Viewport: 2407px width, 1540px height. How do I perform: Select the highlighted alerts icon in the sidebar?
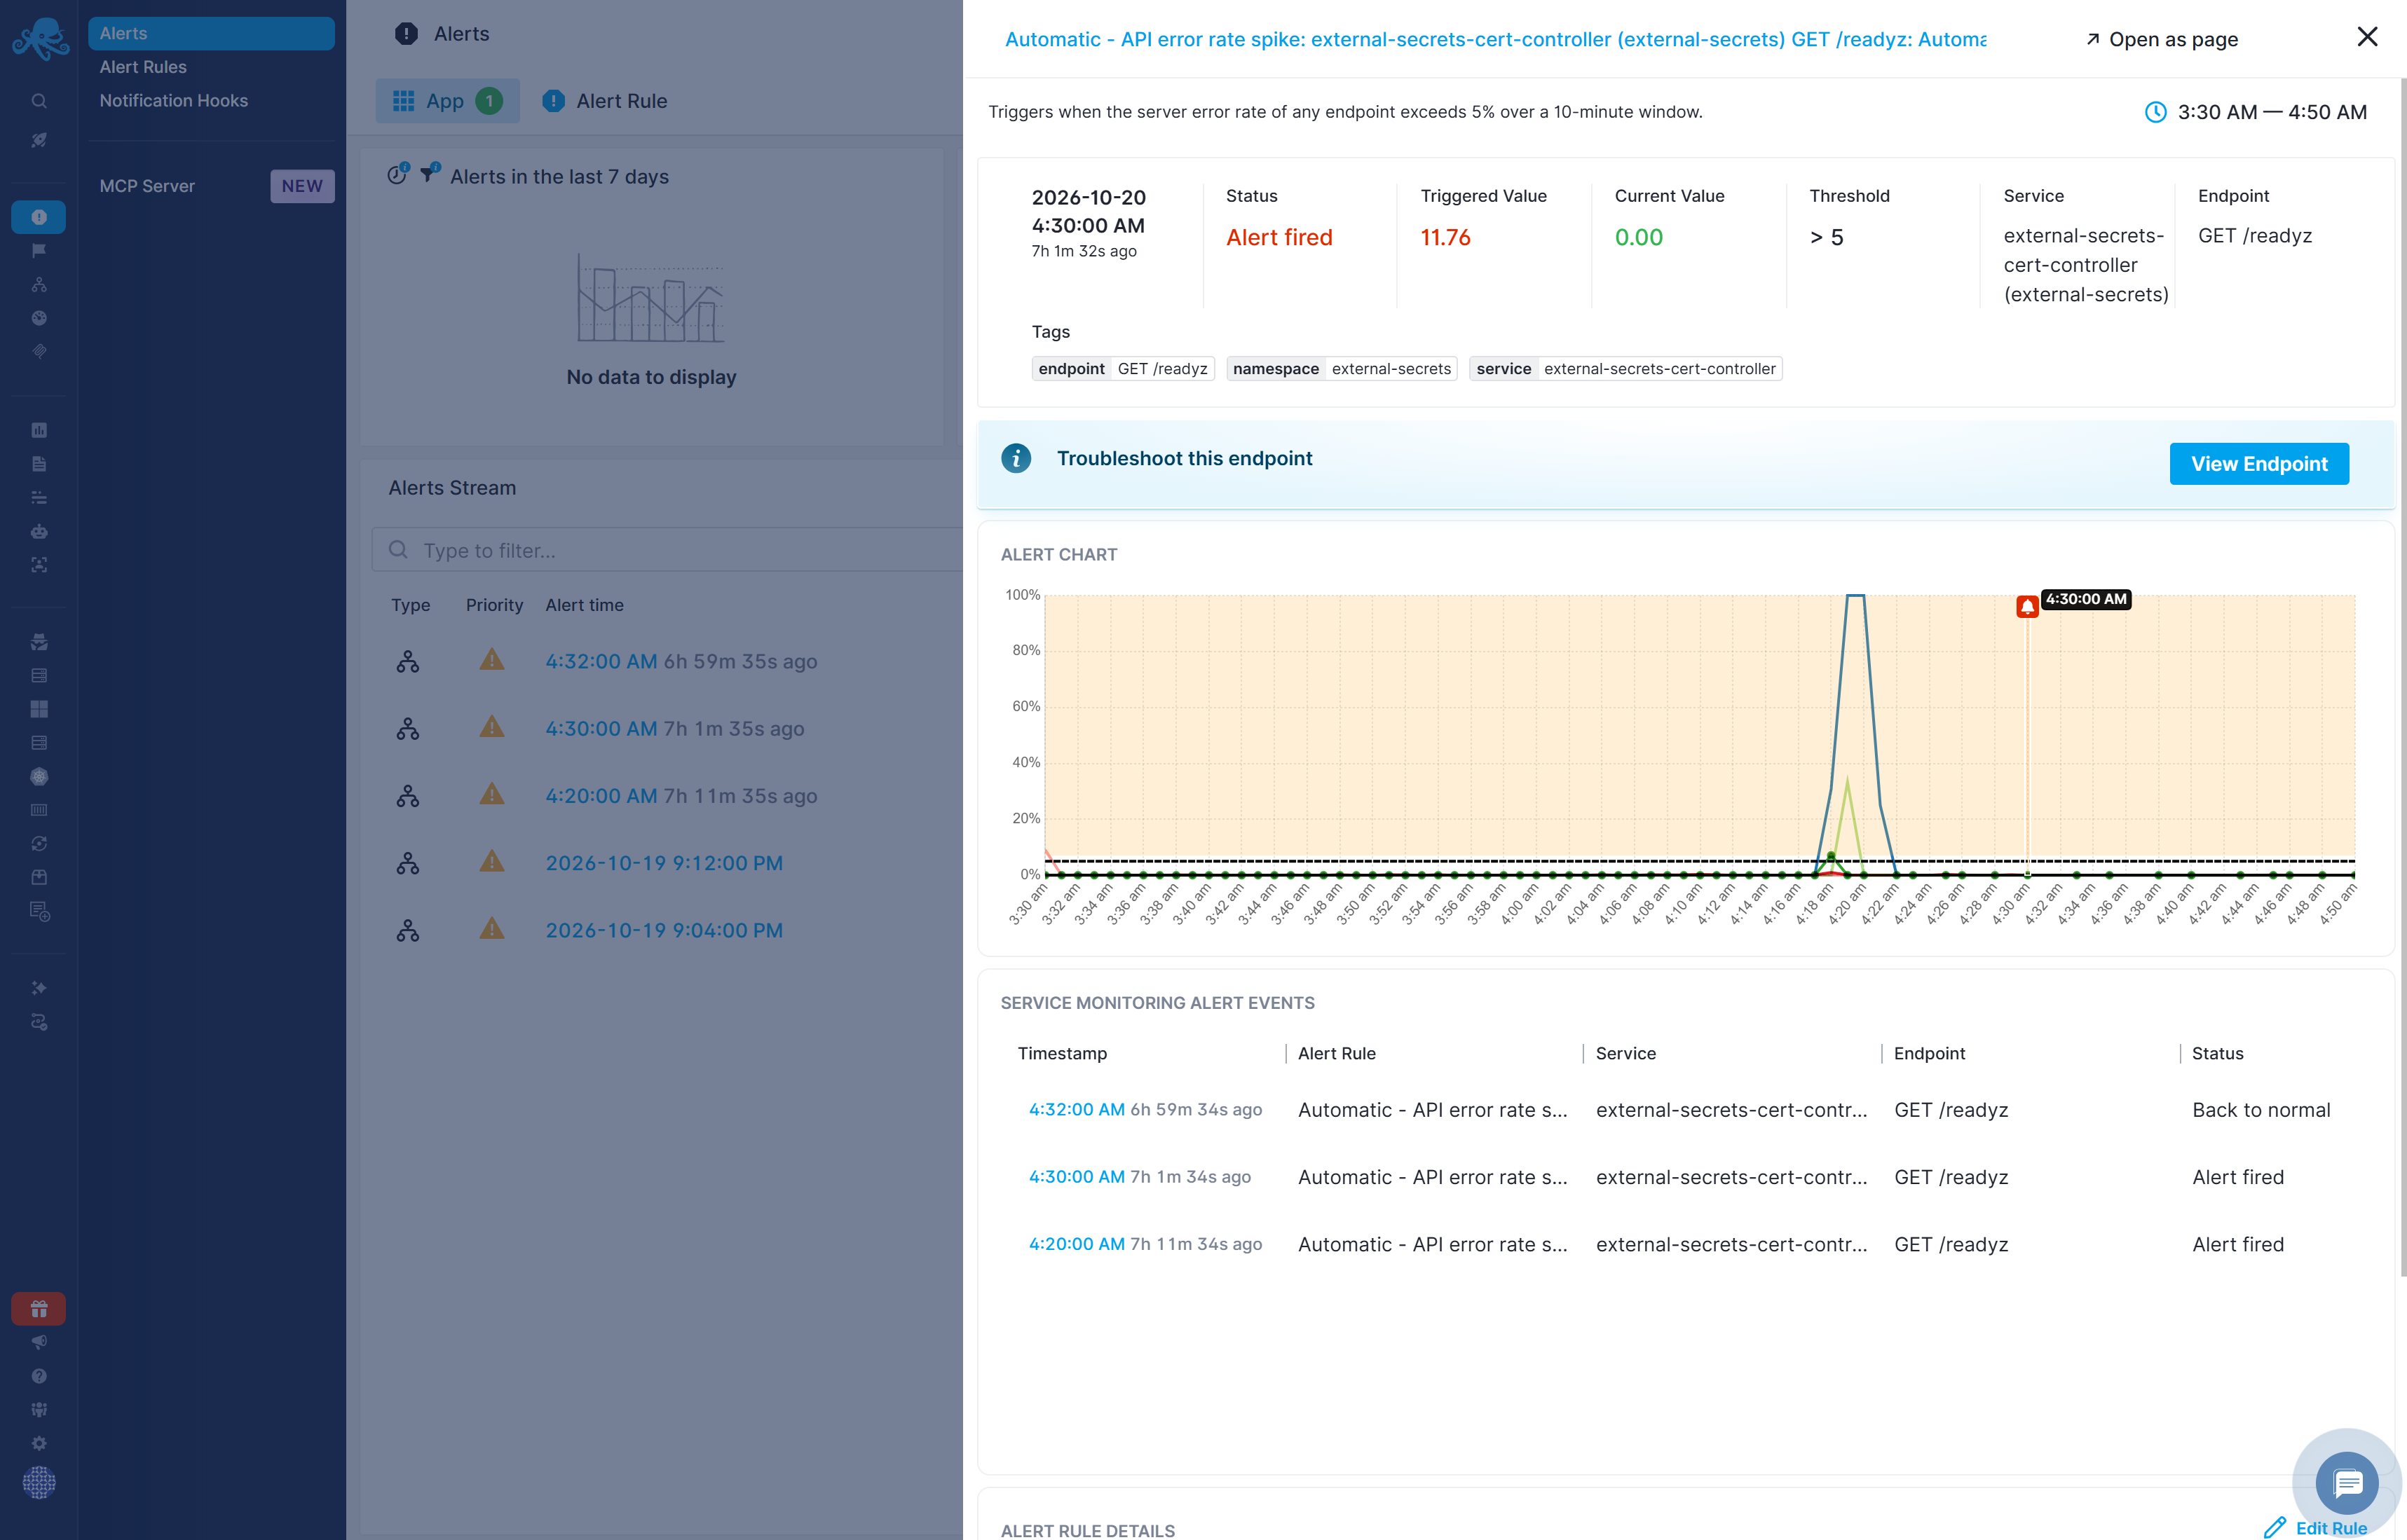(x=39, y=217)
